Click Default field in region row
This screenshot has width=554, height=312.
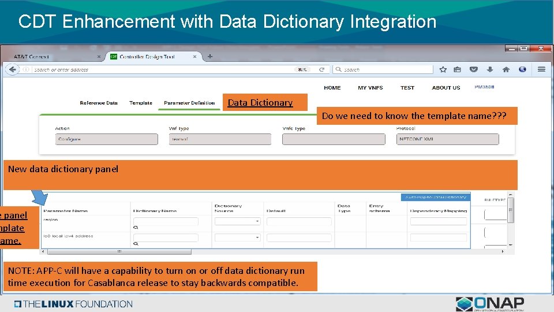tap(299, 221)
